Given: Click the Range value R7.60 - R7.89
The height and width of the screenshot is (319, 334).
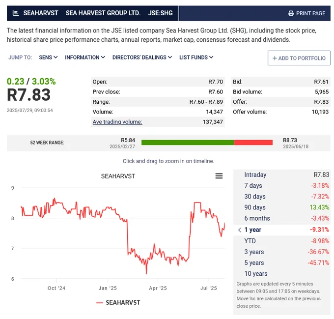Looking at the screenshot, I should tap(206, 102).
